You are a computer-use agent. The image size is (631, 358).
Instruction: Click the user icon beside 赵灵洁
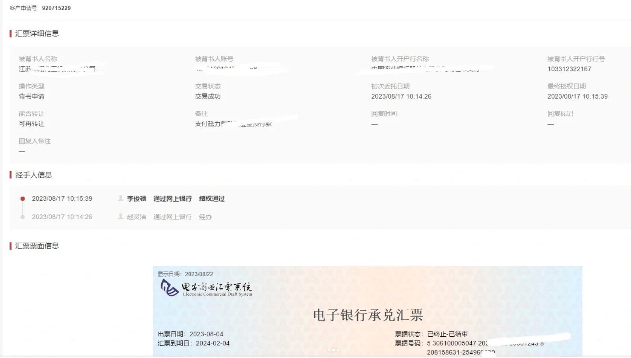click(x=121, y=216)
